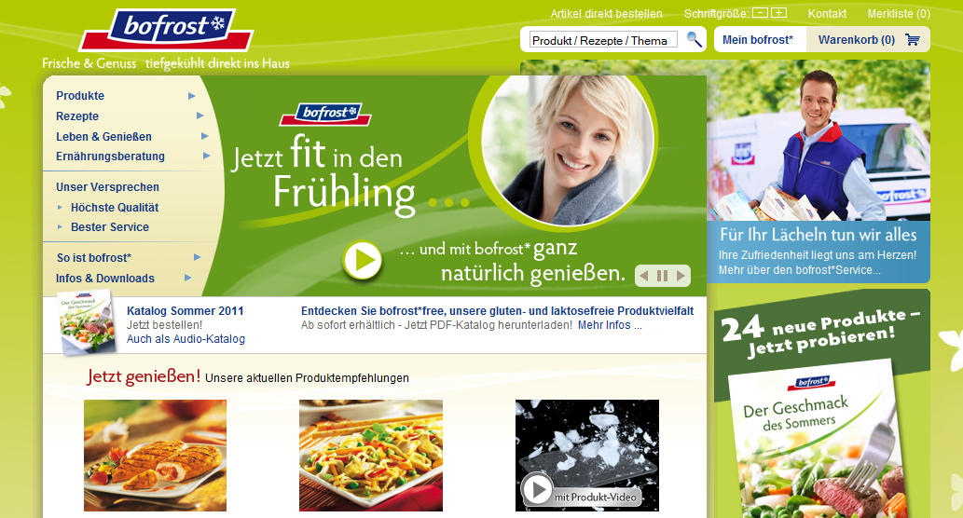Follow the Auch als Audio-Katalog link

pyautogui.click(x=186, y=339)
